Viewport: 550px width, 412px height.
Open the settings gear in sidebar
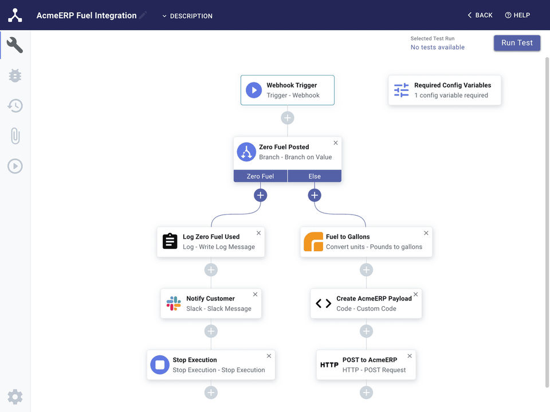(15, 397)
